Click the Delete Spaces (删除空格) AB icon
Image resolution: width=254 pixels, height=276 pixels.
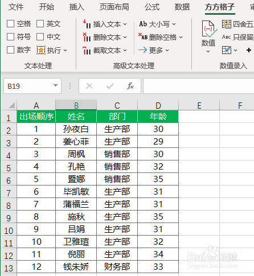[x=143, y=36]
